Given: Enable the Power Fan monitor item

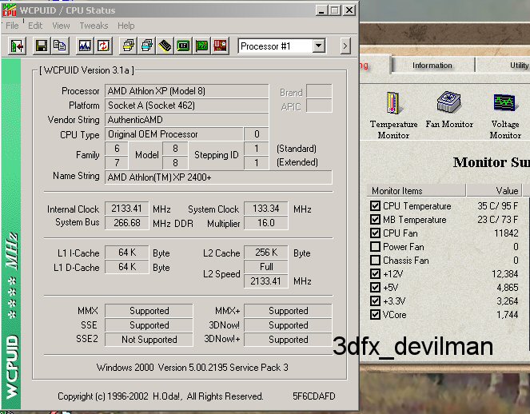Looking at the screenshot, I should 375,246.
